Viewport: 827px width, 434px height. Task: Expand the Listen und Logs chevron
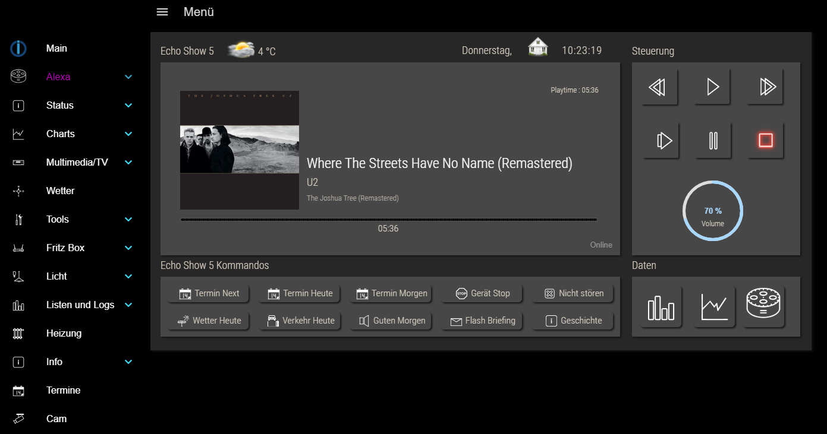click(x=128, y=305)
